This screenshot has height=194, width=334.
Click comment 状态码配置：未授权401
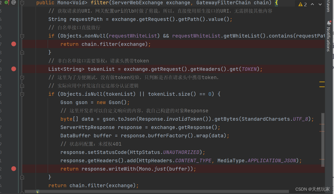pos(91,144)
